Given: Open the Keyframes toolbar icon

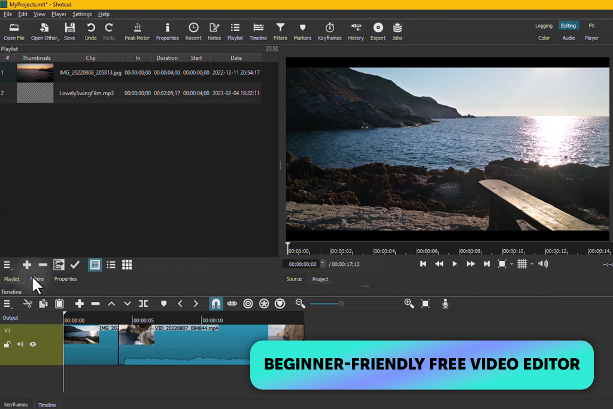Looking at the screenshot, I should [x=330, y=32].
